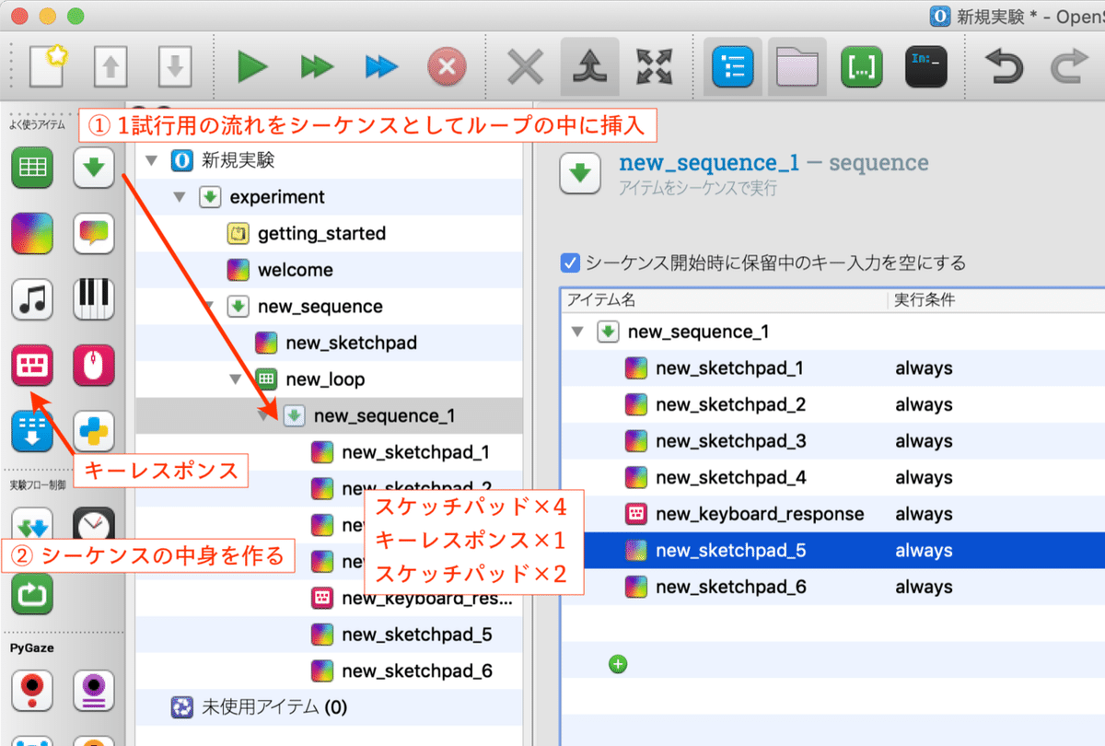Toggle the file pool folder button
Screen dimensions: 1105x746
point(797,66)
